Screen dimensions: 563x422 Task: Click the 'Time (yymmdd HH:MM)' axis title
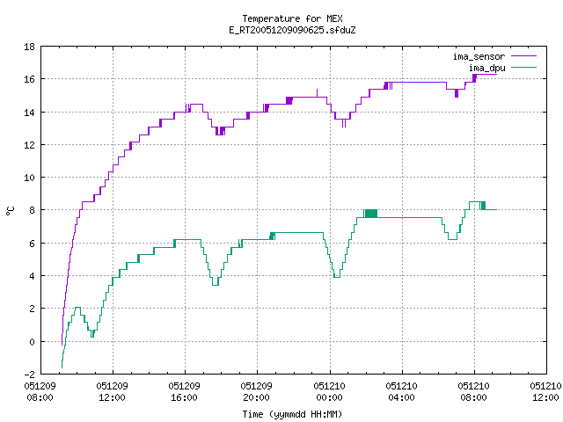[x=292, y=414]
